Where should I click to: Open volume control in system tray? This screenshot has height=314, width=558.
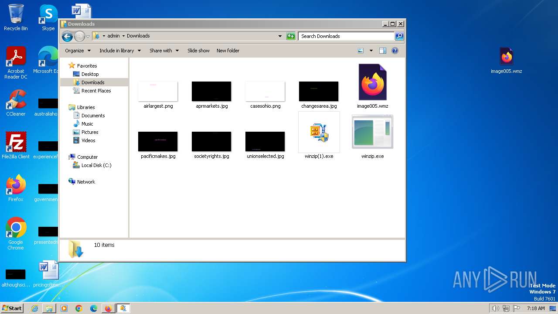point(496,308)
